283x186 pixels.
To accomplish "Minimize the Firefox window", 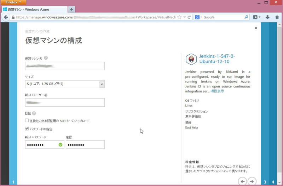I will pyautogui.click(x=259, y=2).
